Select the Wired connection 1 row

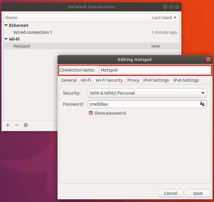[x=91, y=32]
